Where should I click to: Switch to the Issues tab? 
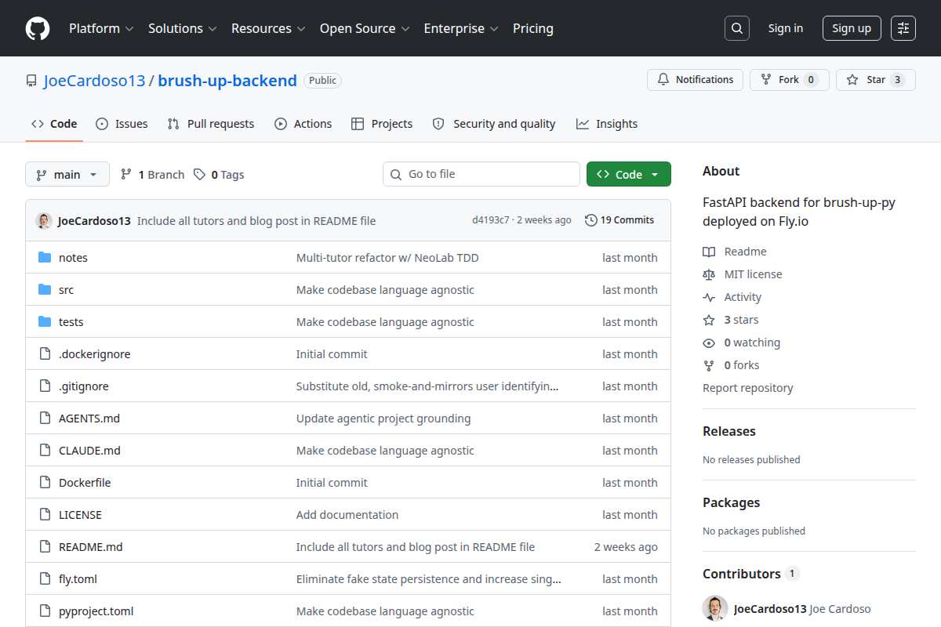point(122,124)
